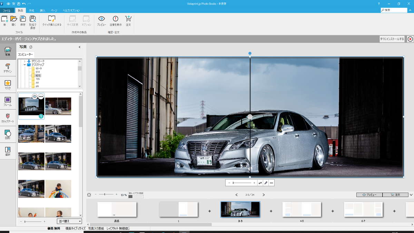Open the help question mark icon
Viewport: 414px width, 233px height.
pyautogui.click(x=379, y=4)
